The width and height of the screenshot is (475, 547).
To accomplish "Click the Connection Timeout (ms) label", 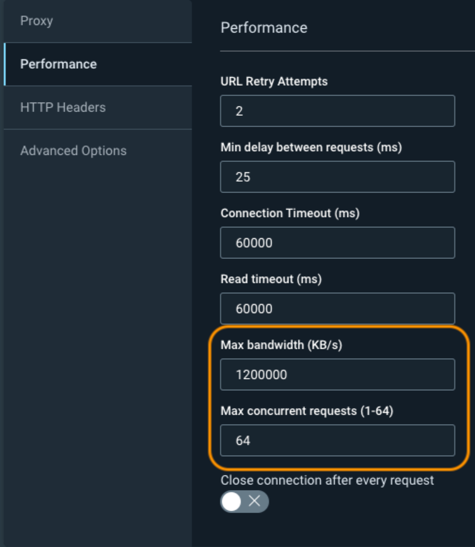I will [x=290, y=213].
